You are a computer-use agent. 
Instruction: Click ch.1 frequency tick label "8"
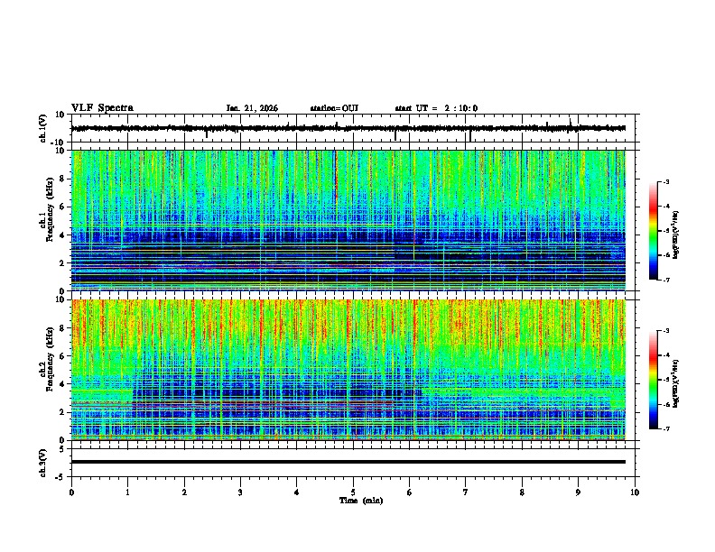(63, 179)
